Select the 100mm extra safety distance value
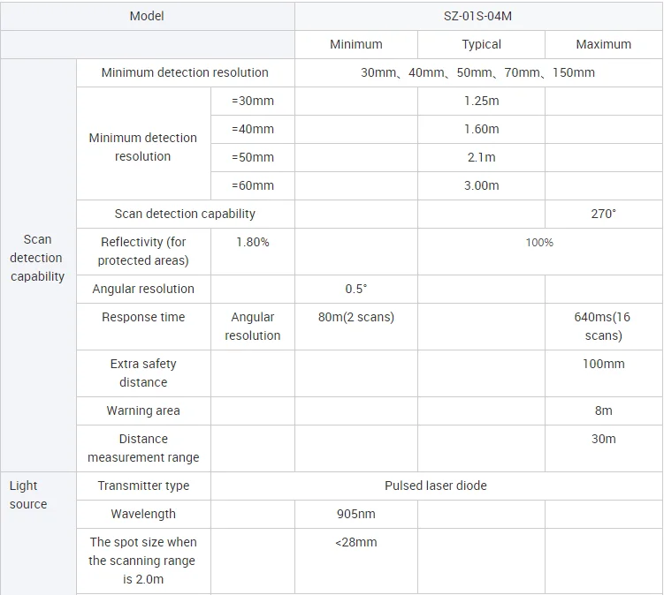 (x=603, y=364)
